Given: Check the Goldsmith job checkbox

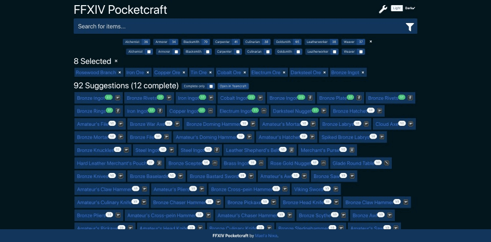Looking at the screenshot, I should click(x=298, y=52).
